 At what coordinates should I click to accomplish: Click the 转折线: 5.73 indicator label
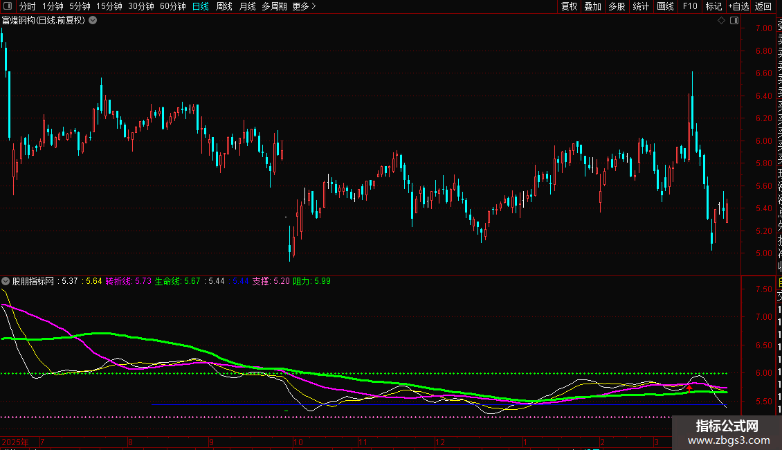coord(128,281)
